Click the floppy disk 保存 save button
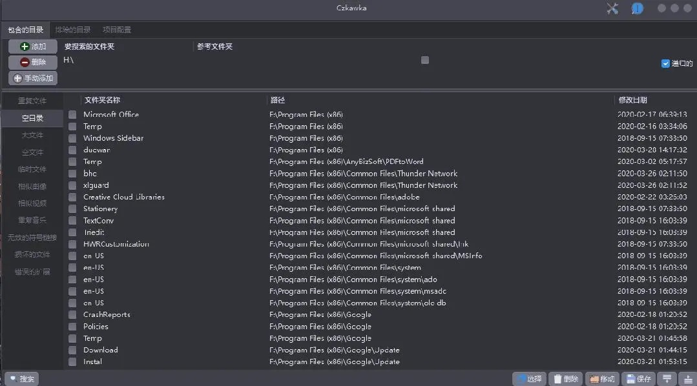This screenshot has width=697, height=386. [x=638, y=379]
